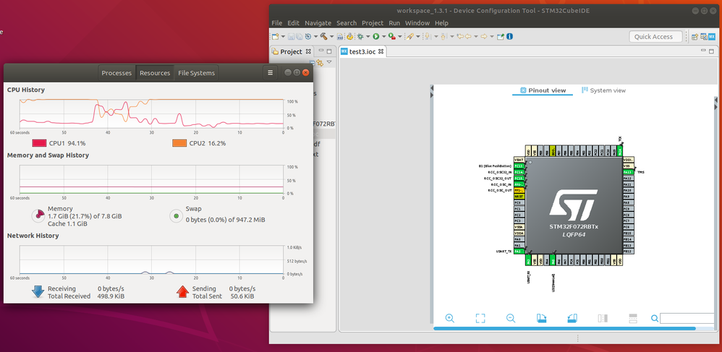The image size is (722, 352).
Task: Open the Project menu
Action: pos(373,23)
